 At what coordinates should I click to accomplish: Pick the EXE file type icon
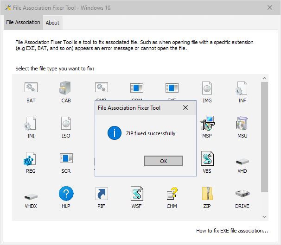[172, 88]
